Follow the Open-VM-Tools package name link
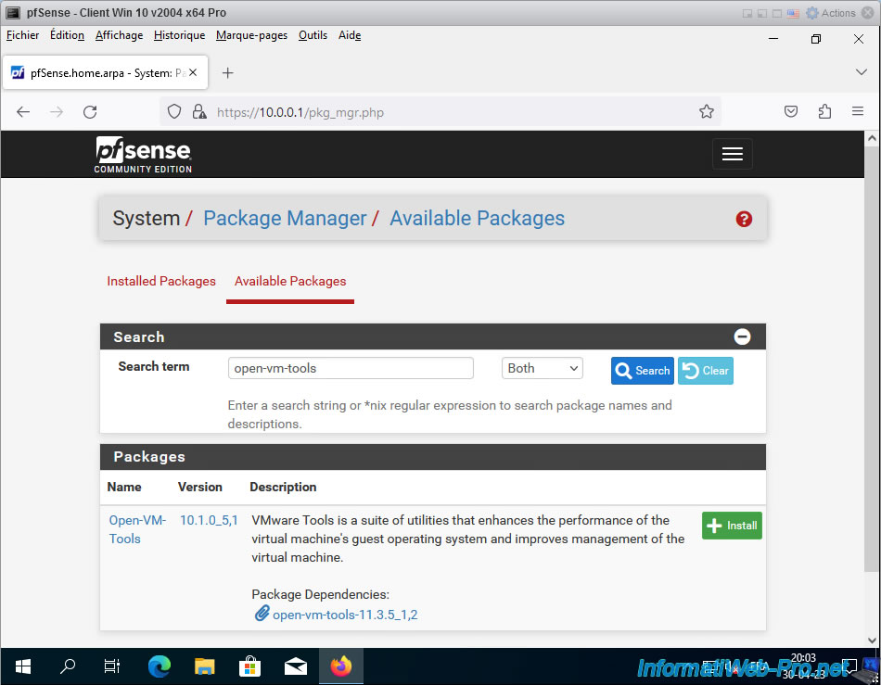Viewport: 881px width, 685px height. click(137, 529)
